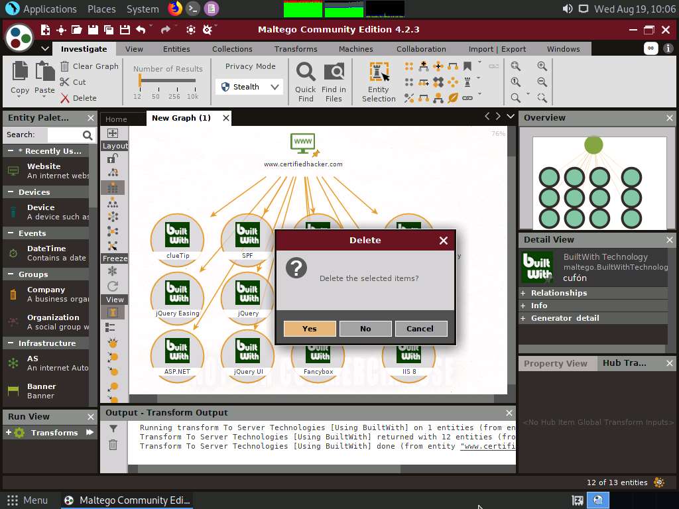This screenshot has height=509, width=679.
Task: Cancel the Delete dialog
Action: click(420, 329)
